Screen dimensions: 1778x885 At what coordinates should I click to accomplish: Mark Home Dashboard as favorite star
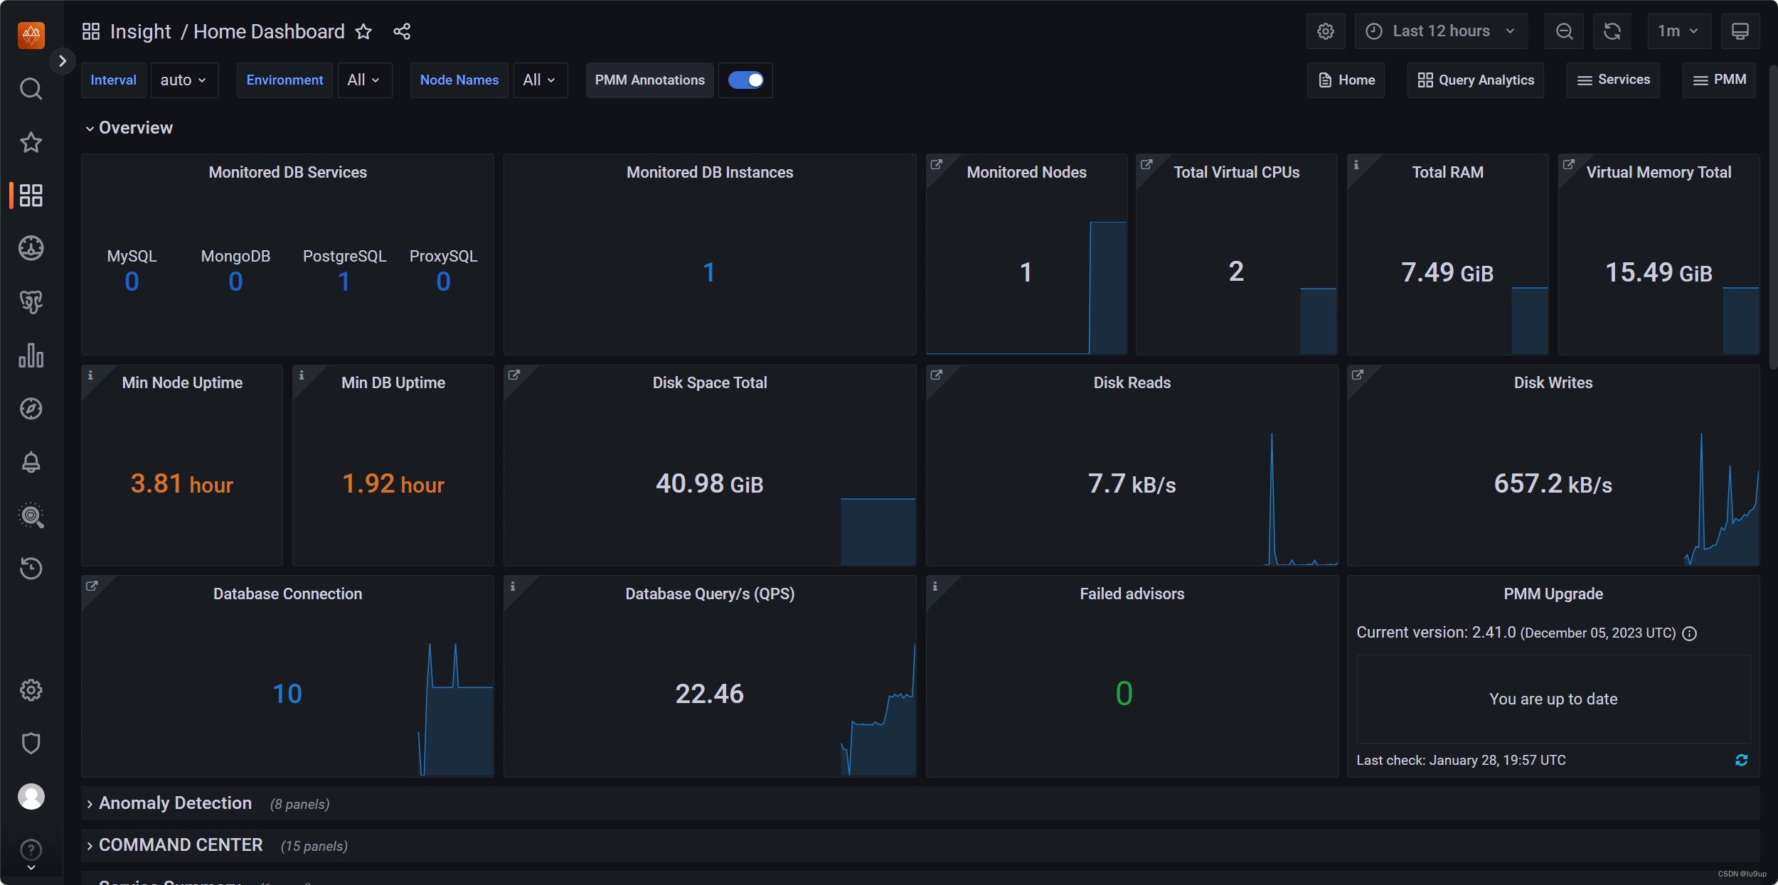pos(363,31)
